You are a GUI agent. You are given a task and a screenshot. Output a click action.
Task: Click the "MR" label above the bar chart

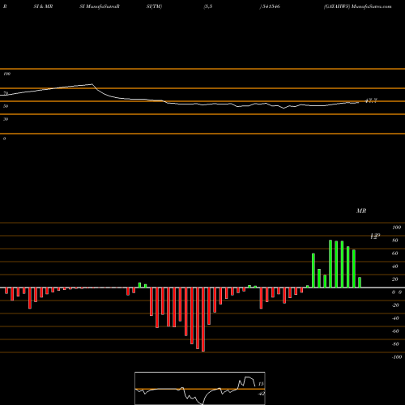[361, 211]
